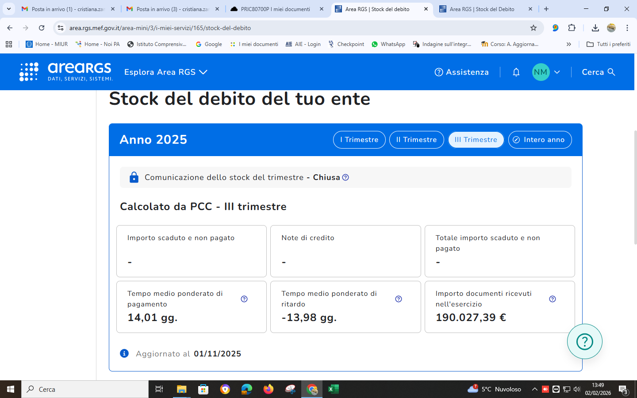The image size is (637, 398).
Task: Switch to the PRIC80700P I miei documenti tab
Action: coord(275,9)
